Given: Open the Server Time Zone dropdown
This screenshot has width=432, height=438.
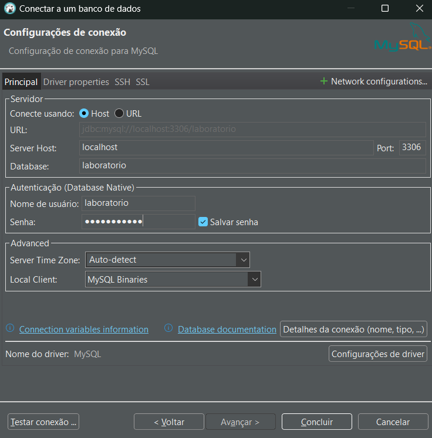Looking at the screenshot, I should [x=242, y=259].
